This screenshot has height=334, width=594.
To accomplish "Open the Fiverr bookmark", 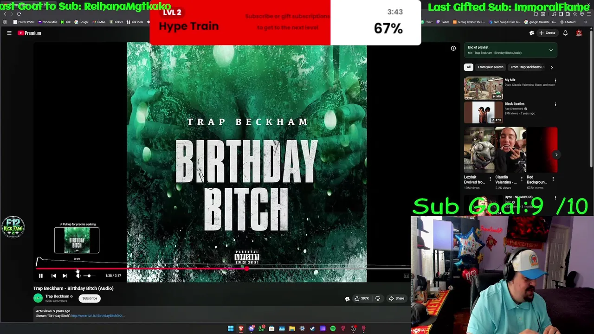I will [x=426, y=22].
